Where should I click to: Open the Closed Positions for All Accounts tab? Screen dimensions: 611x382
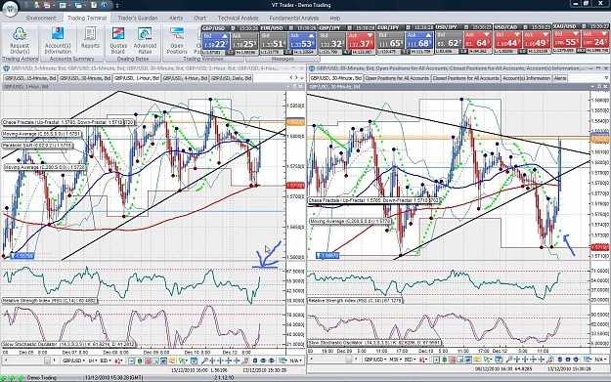tap(465, 78)
